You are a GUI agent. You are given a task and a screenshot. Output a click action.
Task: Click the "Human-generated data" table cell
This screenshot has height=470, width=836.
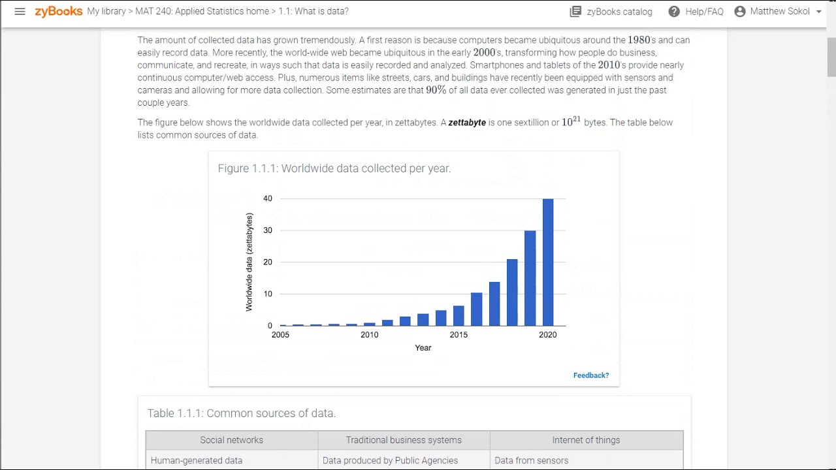197,460
